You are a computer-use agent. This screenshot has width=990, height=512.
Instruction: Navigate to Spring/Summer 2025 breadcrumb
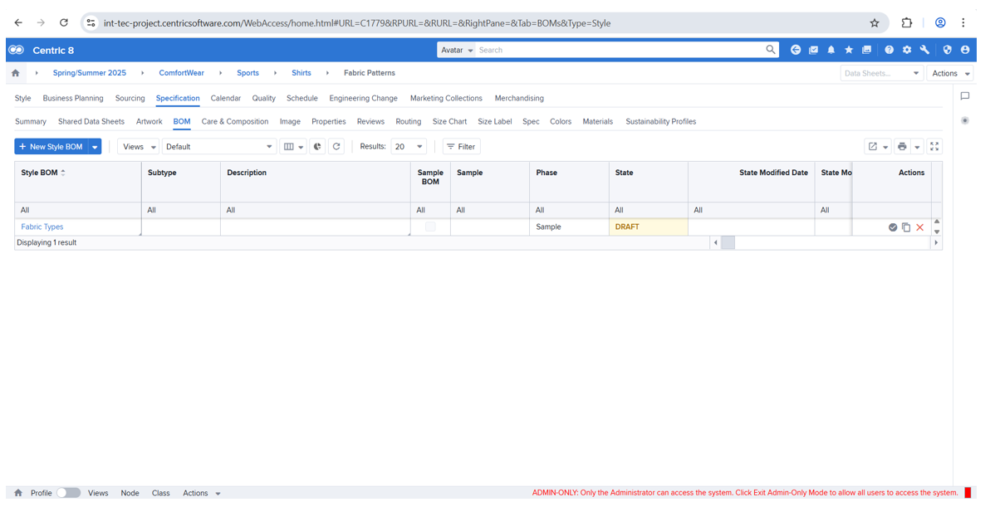click(90, 73)
